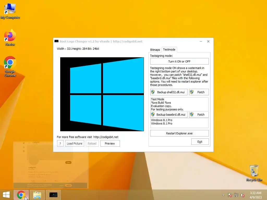267x200 pixels.
Task: Click the Testsigning mode: label
Action: pyautogui.click(x=161, y=56)
